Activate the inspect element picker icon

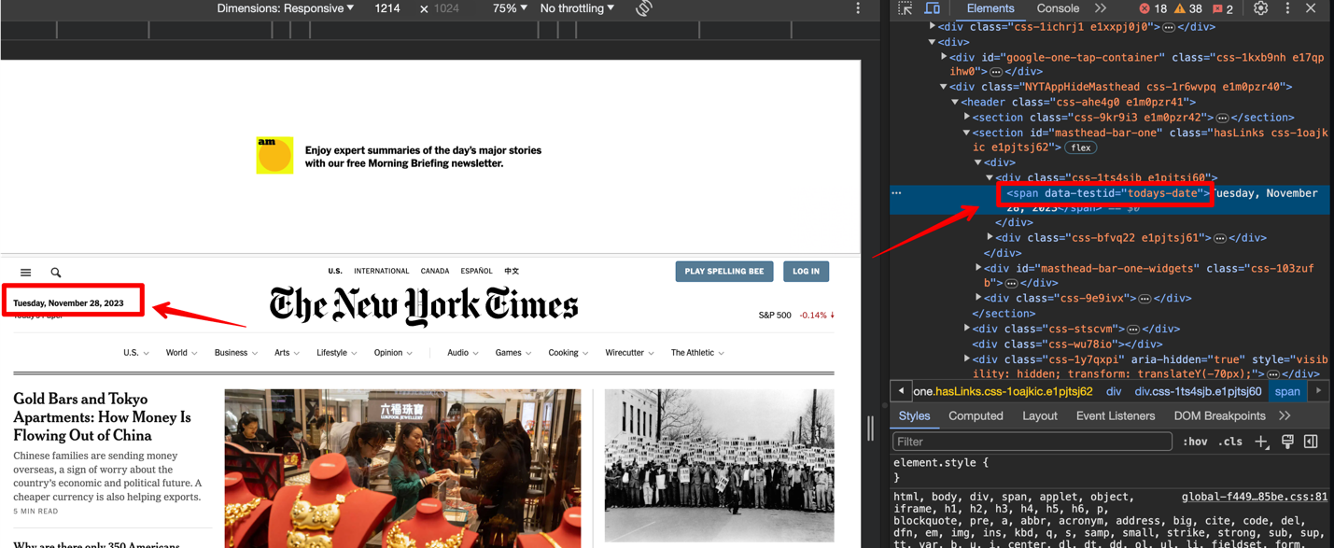point(905,8)
